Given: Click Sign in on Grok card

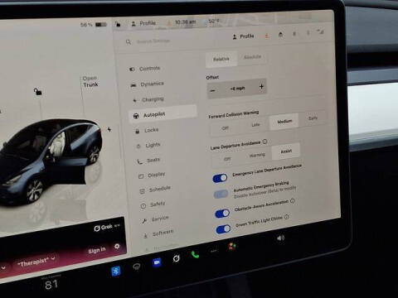Looking at the screenshot, I should pos(97,250).
